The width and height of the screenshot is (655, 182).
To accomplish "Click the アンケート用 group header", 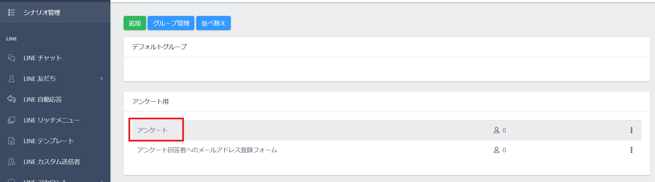I will tap(150, 101).
